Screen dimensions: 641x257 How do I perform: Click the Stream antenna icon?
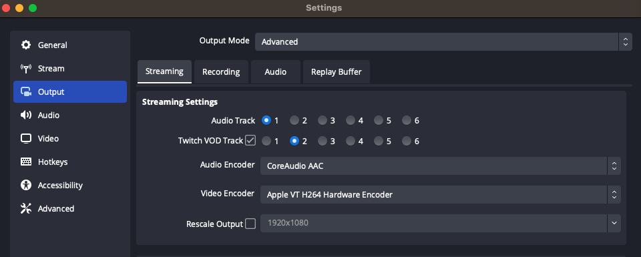26,68
